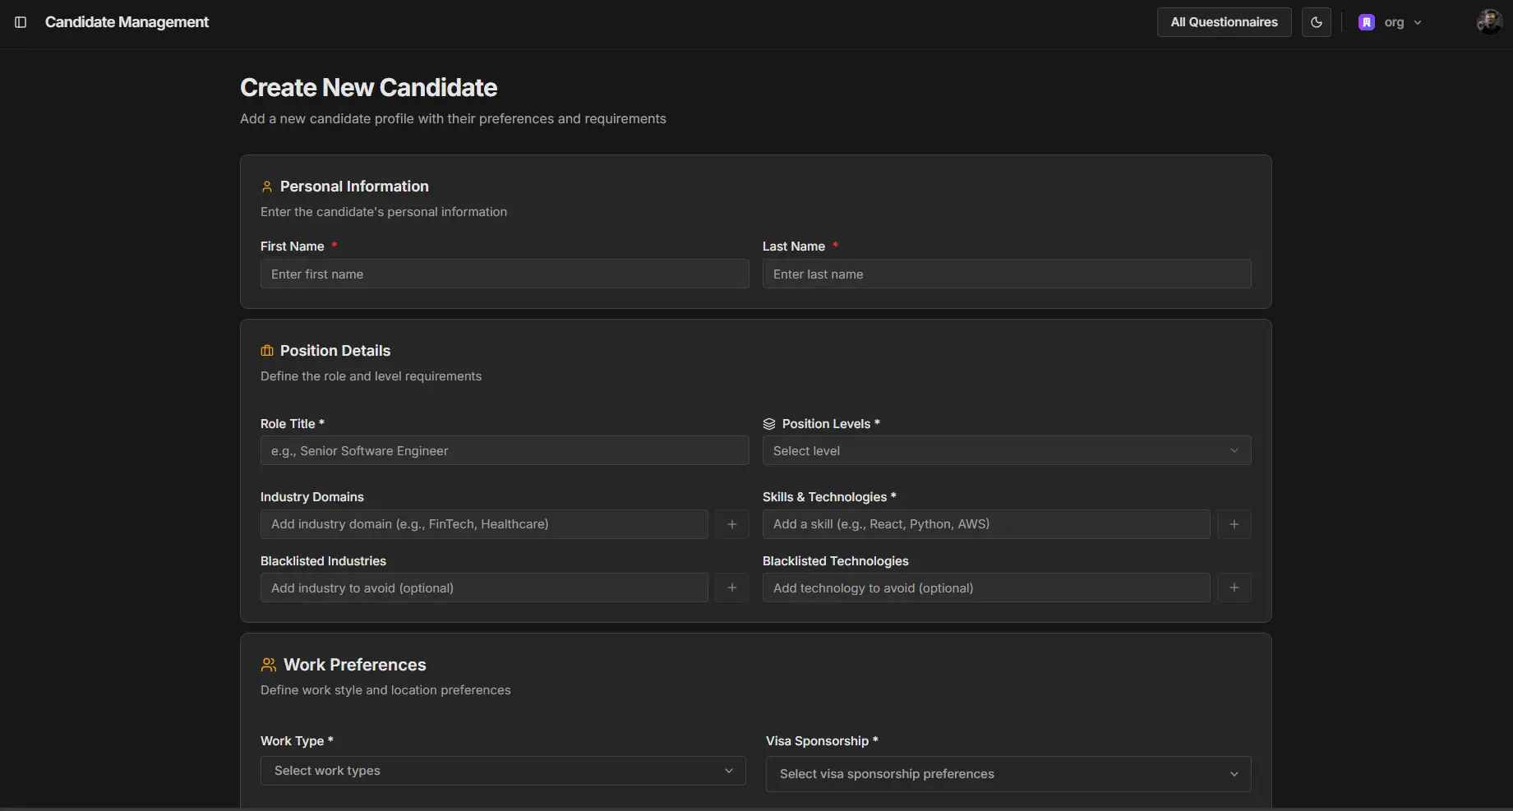The height and width of the screenshot is (811, 1513).
Task: Click the Position Details briefcase icon
Action: pyautogui.click(x=267, y=351)
